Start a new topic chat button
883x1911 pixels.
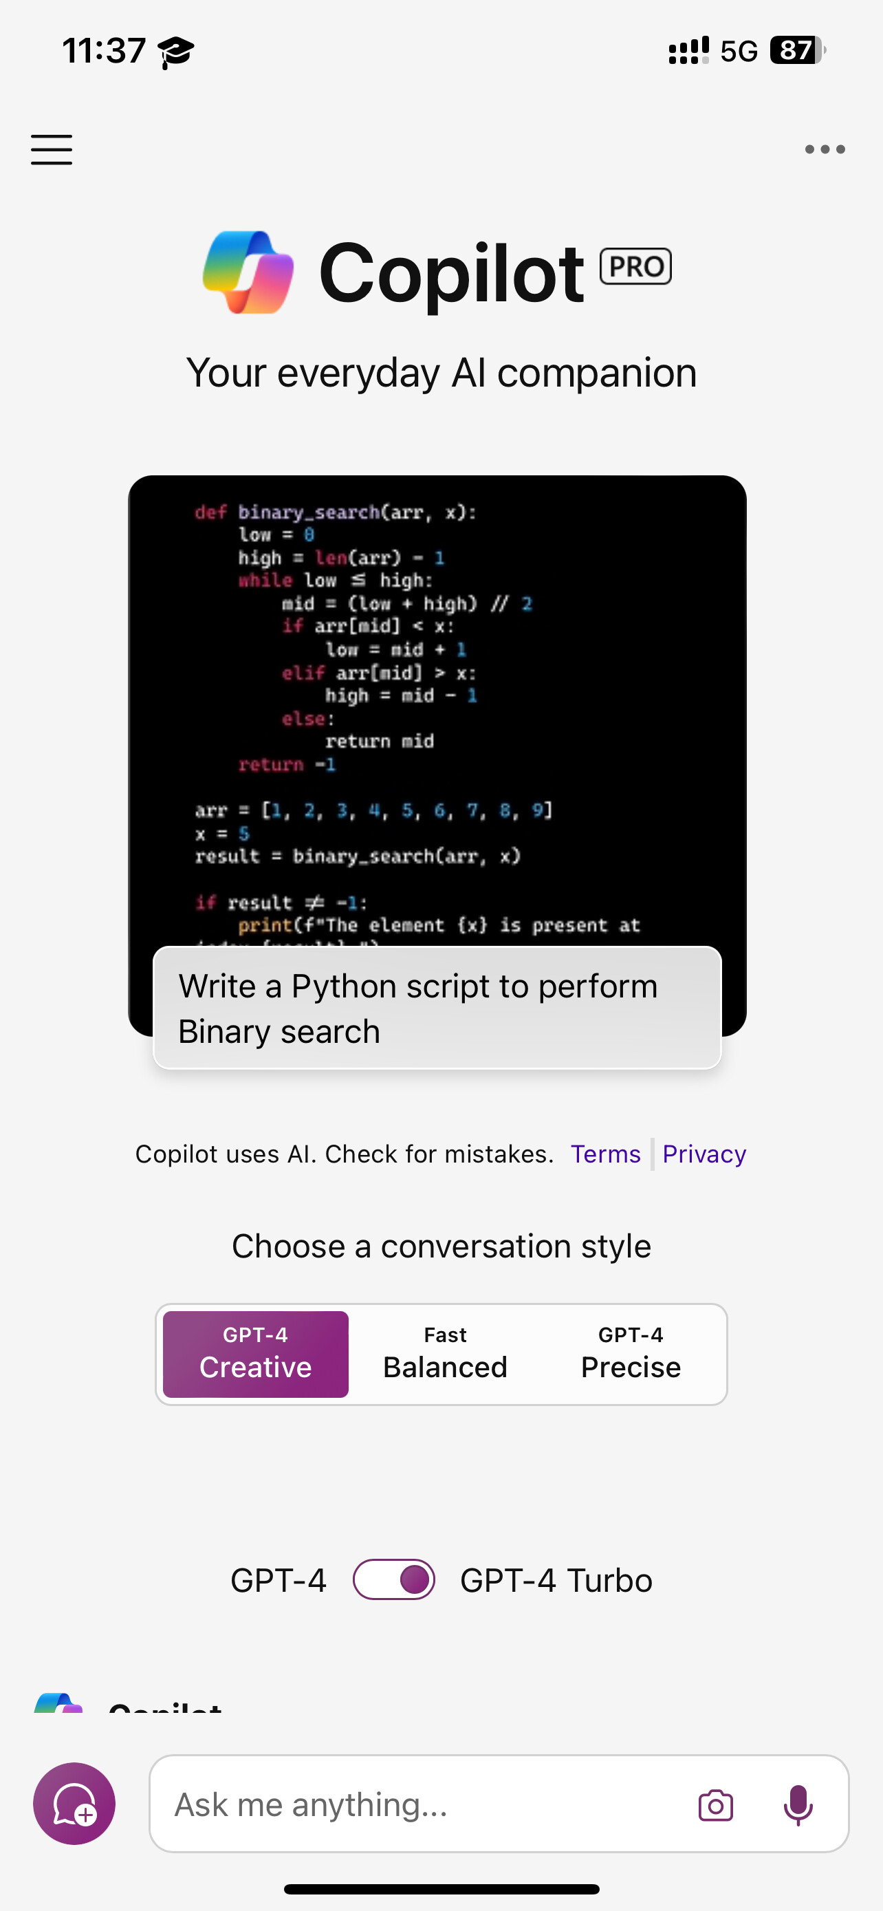pyautogui.click(x=74, y=1804)
